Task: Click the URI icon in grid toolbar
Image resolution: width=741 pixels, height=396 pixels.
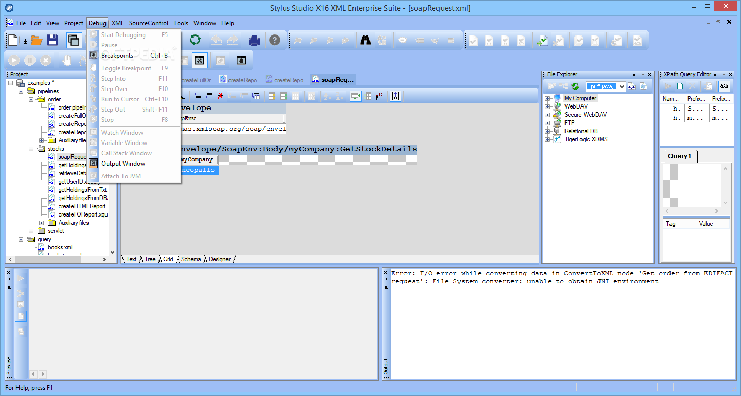Action: (x=380, y=96)
